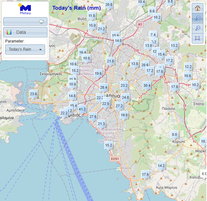207x201 pixels.
Task: Click the 21.3 station marker
Action: tap(101, 124)
